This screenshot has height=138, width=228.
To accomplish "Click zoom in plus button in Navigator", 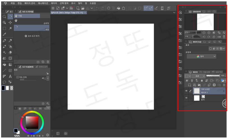I will pyautogui.click(x=209, y=33).
